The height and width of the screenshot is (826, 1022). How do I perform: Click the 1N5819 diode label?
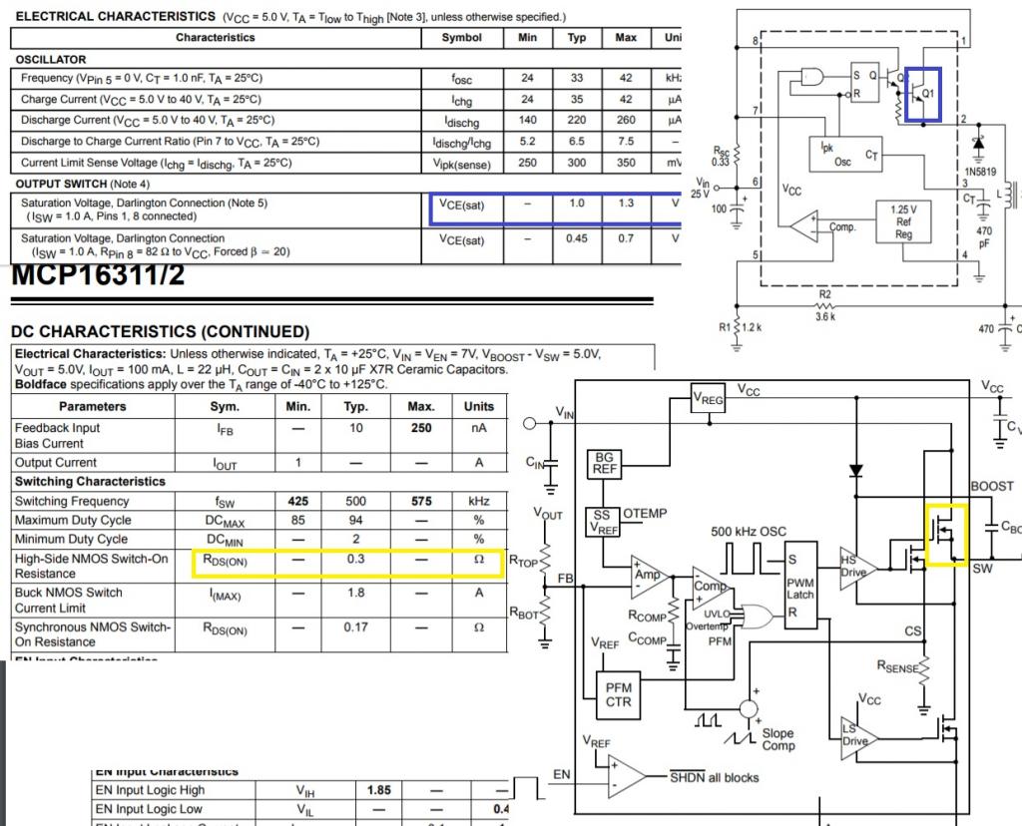pyautogui.click(x=980, y=172)
